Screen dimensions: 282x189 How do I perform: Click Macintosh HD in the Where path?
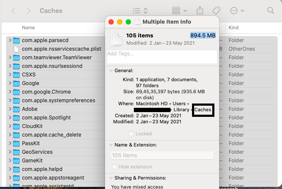pyautogui.click(x=152, y=104)
